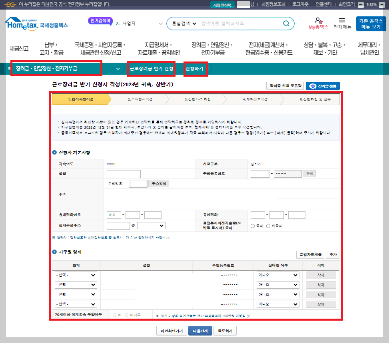Click the email ID input before @

[x=118, y=226]
